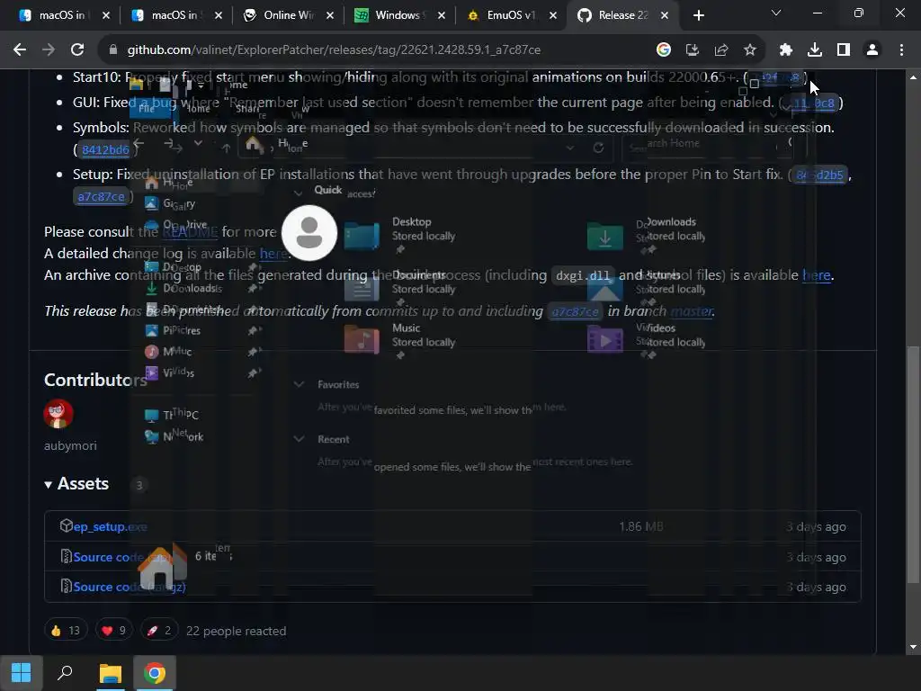Bookmark this page with the star icon
Screen dimensions: 921x691
coord(750,50)
